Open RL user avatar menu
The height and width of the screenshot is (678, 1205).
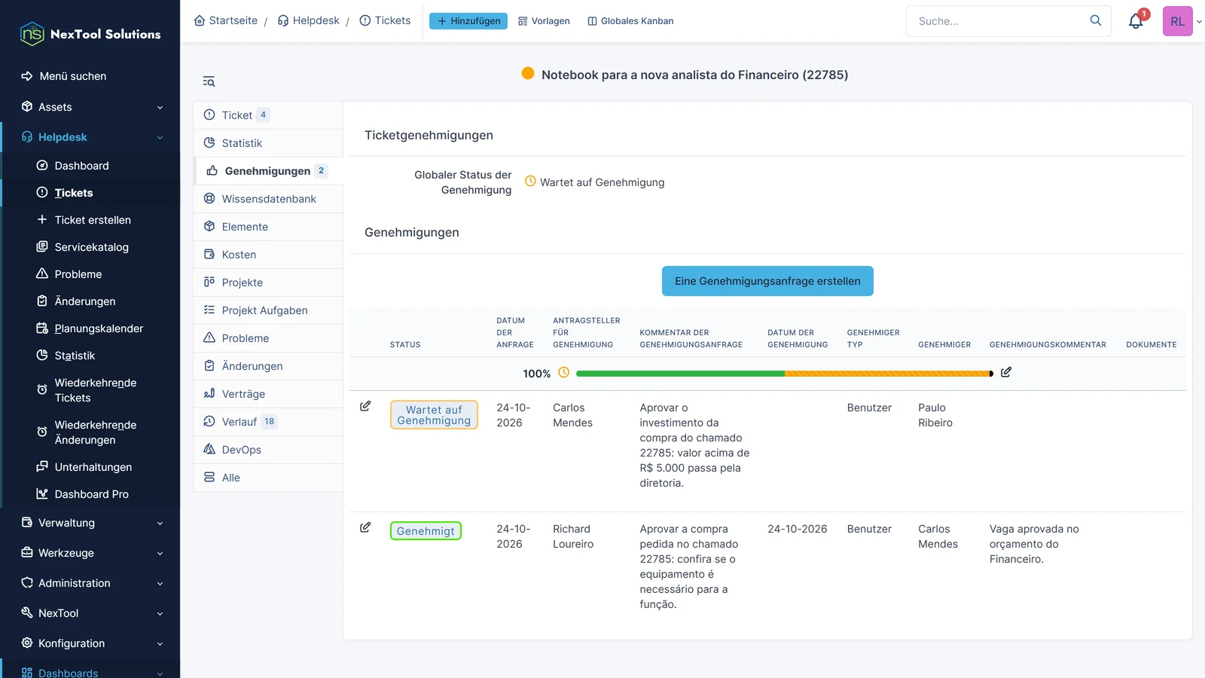click(1177, 21)
